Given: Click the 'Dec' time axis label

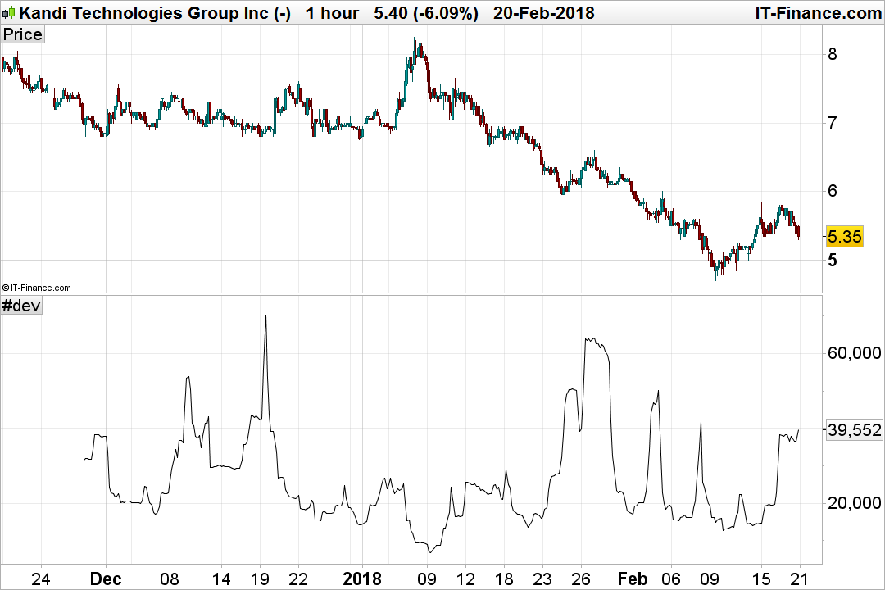Looking at the screenshot, I should [106, 579].
